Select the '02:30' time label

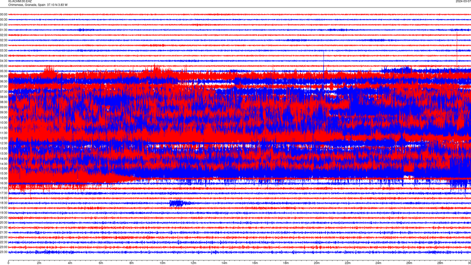coord(4,40)
